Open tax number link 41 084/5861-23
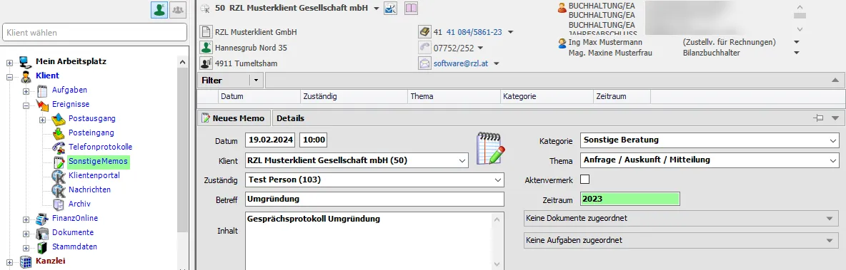The height and width of the screenshot is (270, 846). click(474, 32)
